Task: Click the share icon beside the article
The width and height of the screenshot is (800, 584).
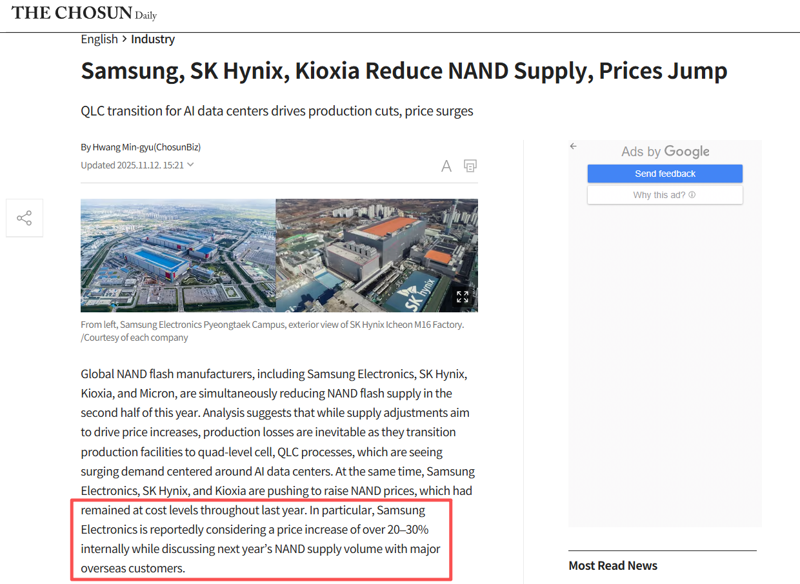Action: [25, 218]
